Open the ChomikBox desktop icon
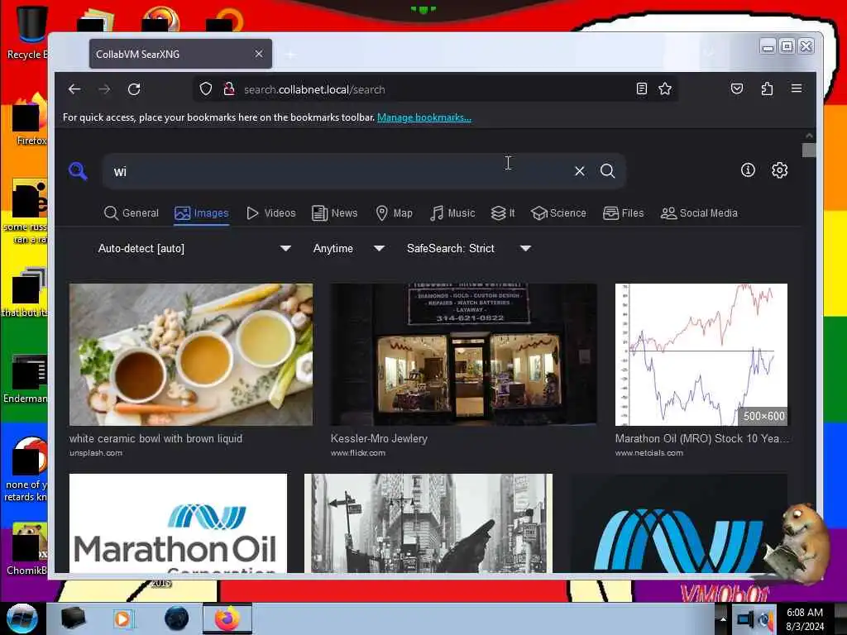This screenshot has width=847, height=635. click(27, 549)
